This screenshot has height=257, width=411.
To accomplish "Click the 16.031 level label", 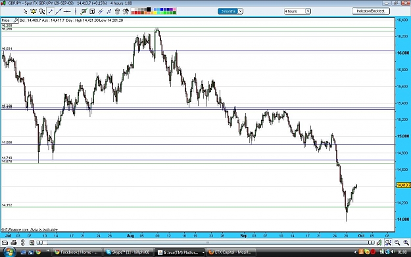I will pos(7,49).
